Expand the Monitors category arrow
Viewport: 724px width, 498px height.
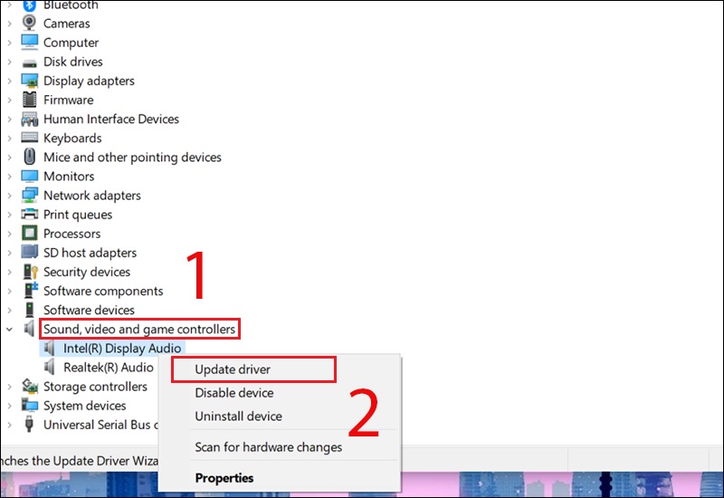pyautogui.click(x=9, y=177)
